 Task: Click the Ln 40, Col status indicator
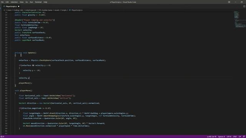(x=211, y=136)
